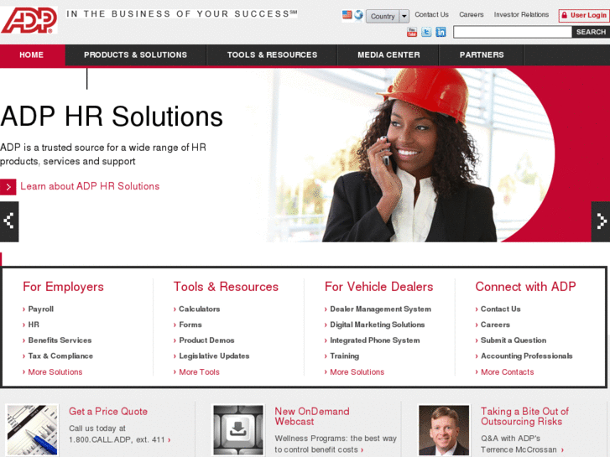This screenshot has height=457, width=610.
Task: Open the More Contacts link
Action: pyautogui.click(x=508, y=371)
